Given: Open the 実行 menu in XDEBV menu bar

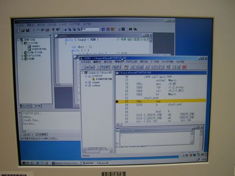Looking at the screenshot, I should click(x=144, y=62).
